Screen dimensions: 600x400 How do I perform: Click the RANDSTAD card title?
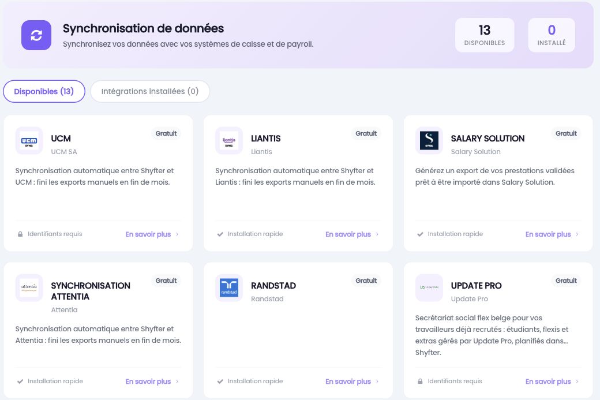[x=273, y=286]
